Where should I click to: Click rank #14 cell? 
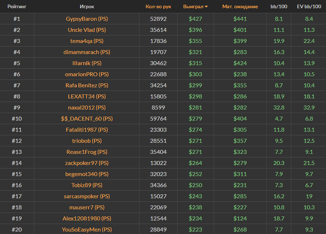click(17, 163)
